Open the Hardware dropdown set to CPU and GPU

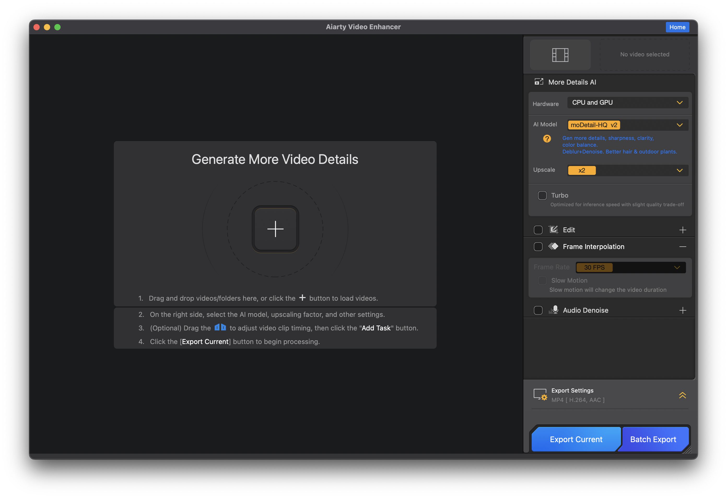[627, 103]
